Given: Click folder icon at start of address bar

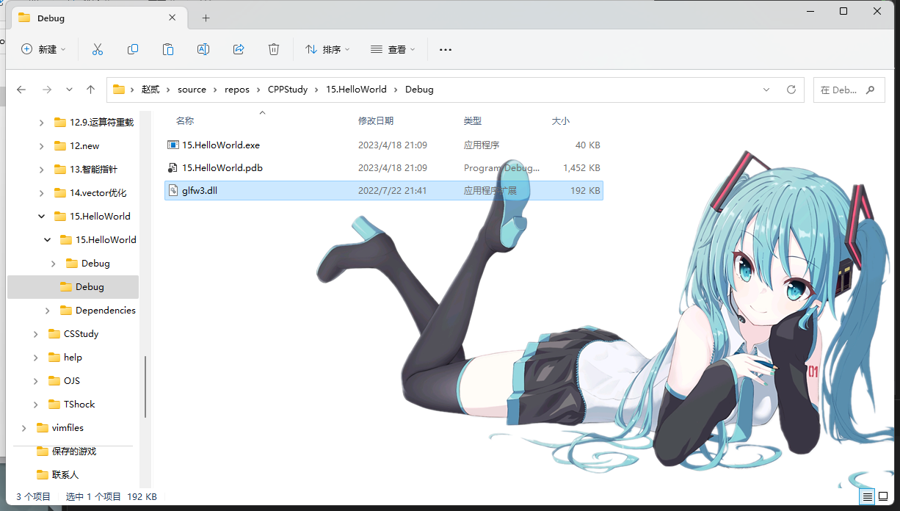Looking at the screenshot, I should [118, 90].
